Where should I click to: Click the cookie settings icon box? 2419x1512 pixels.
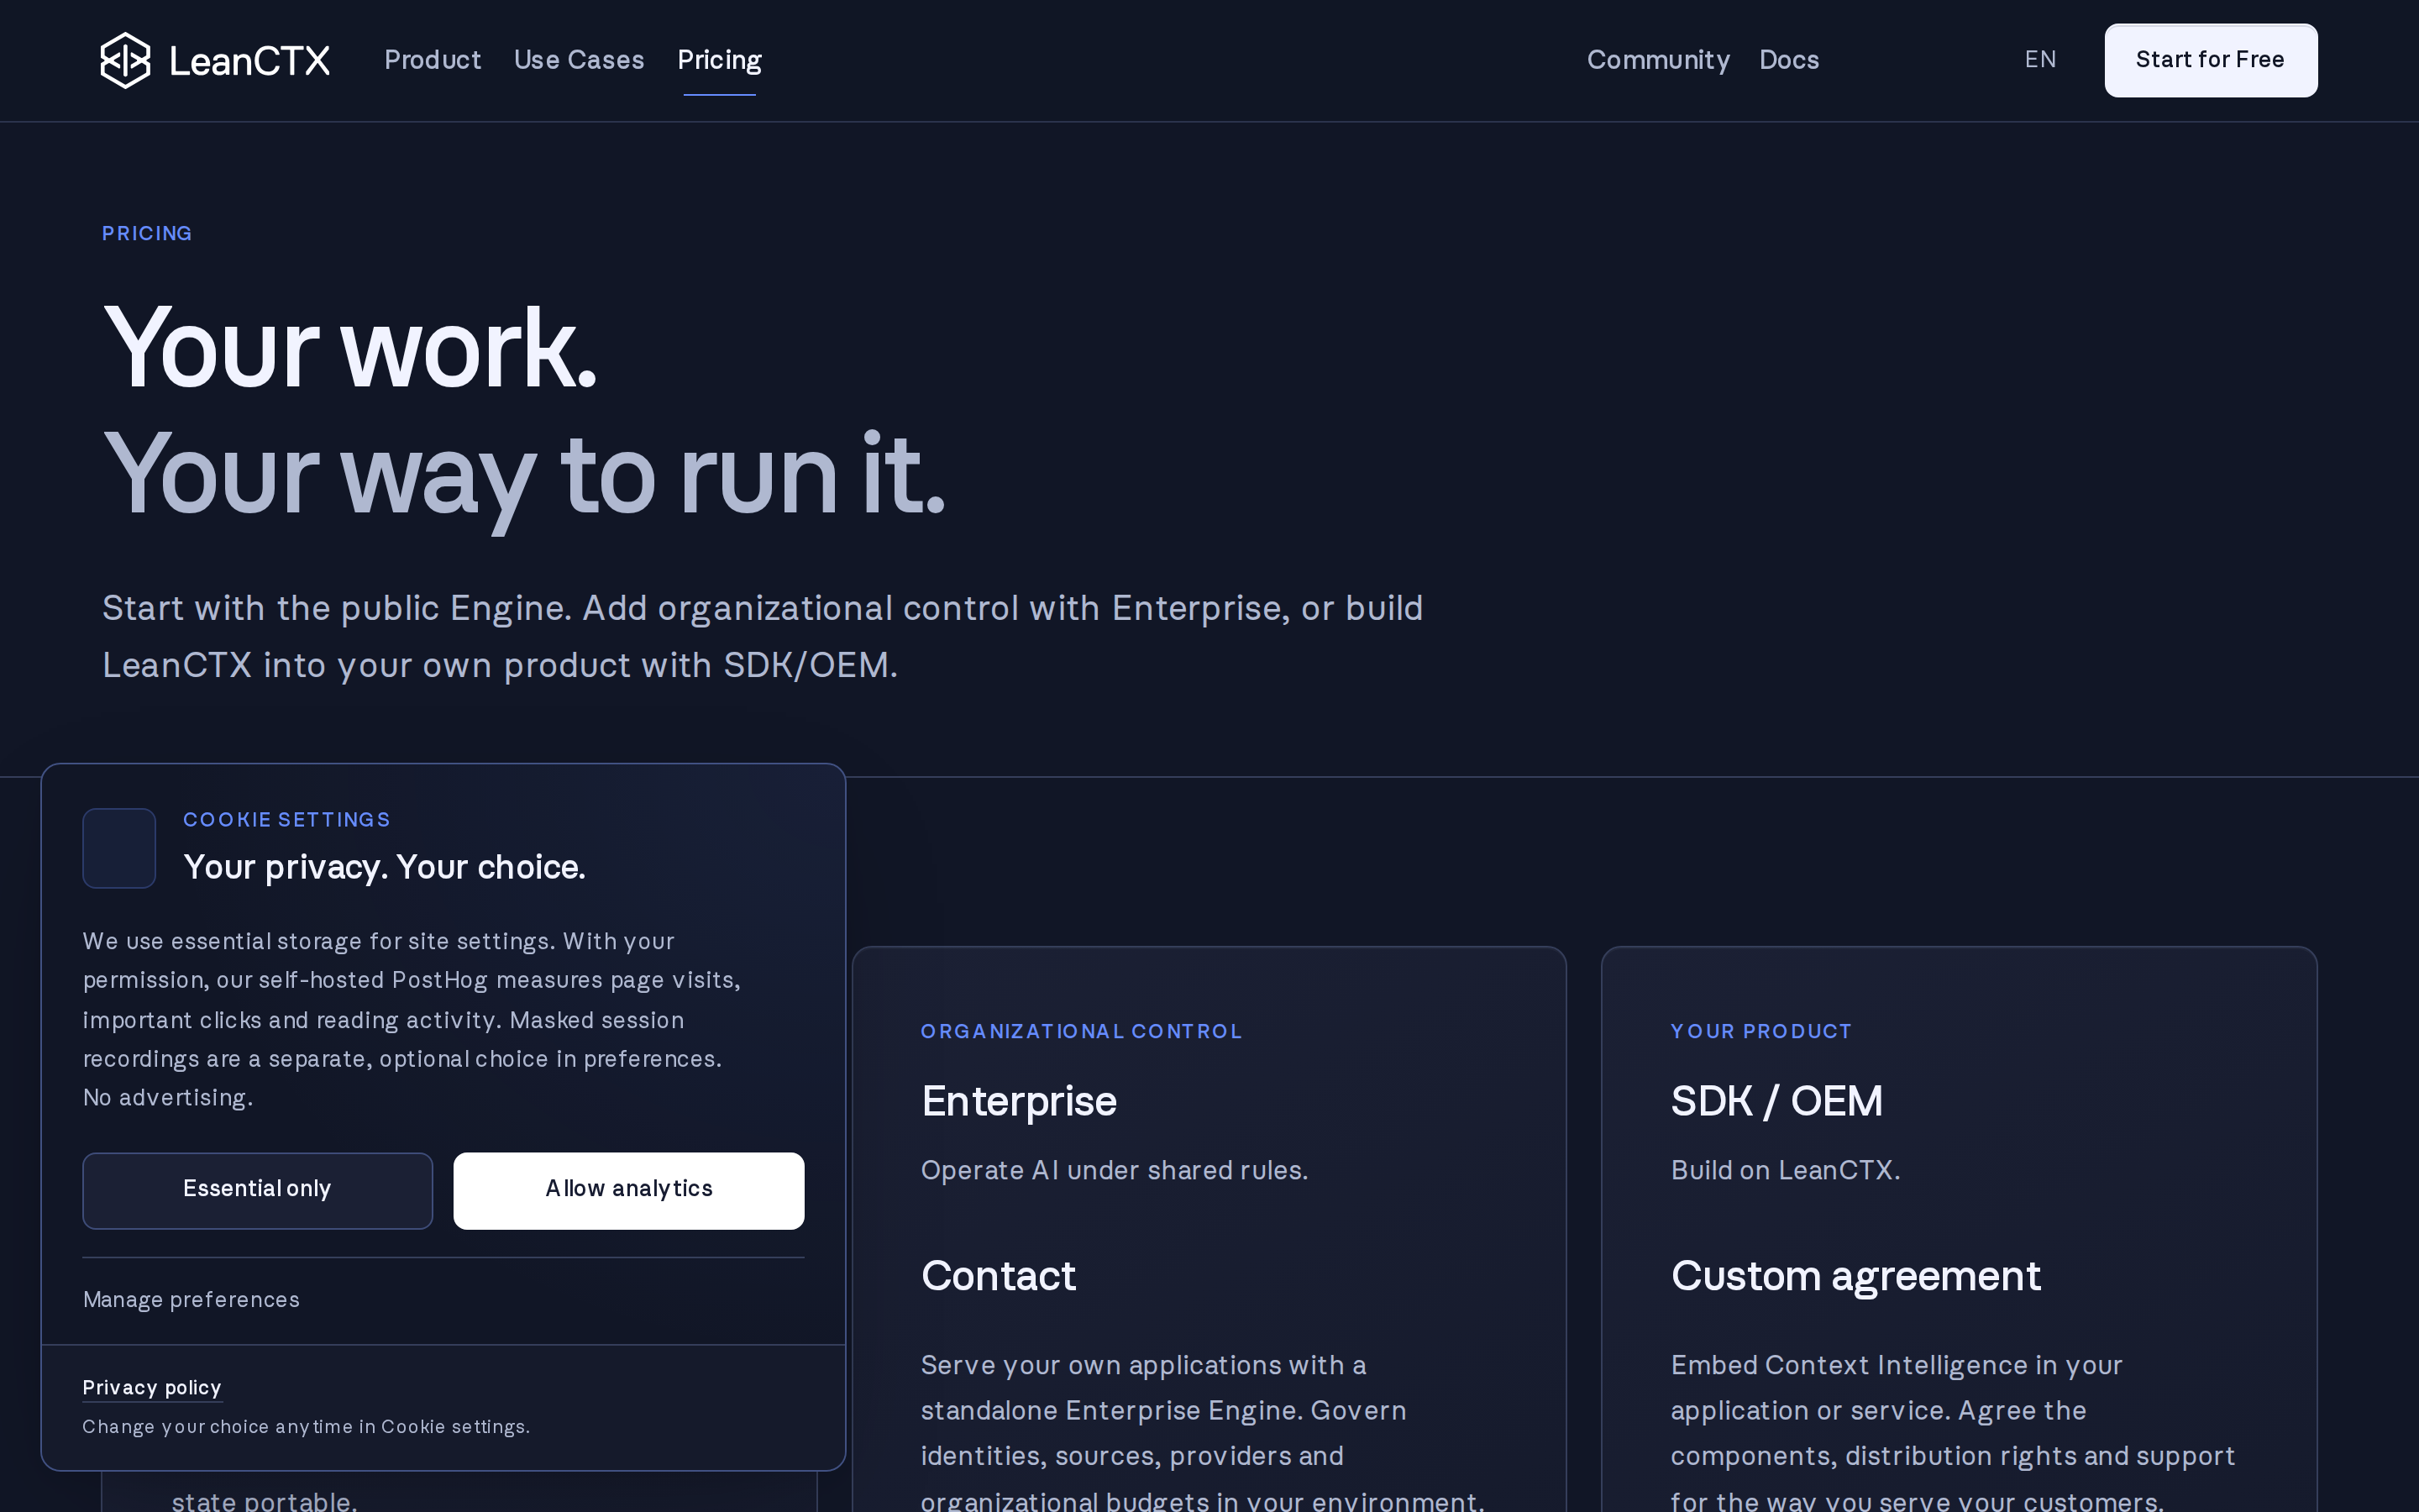point(119,848)
